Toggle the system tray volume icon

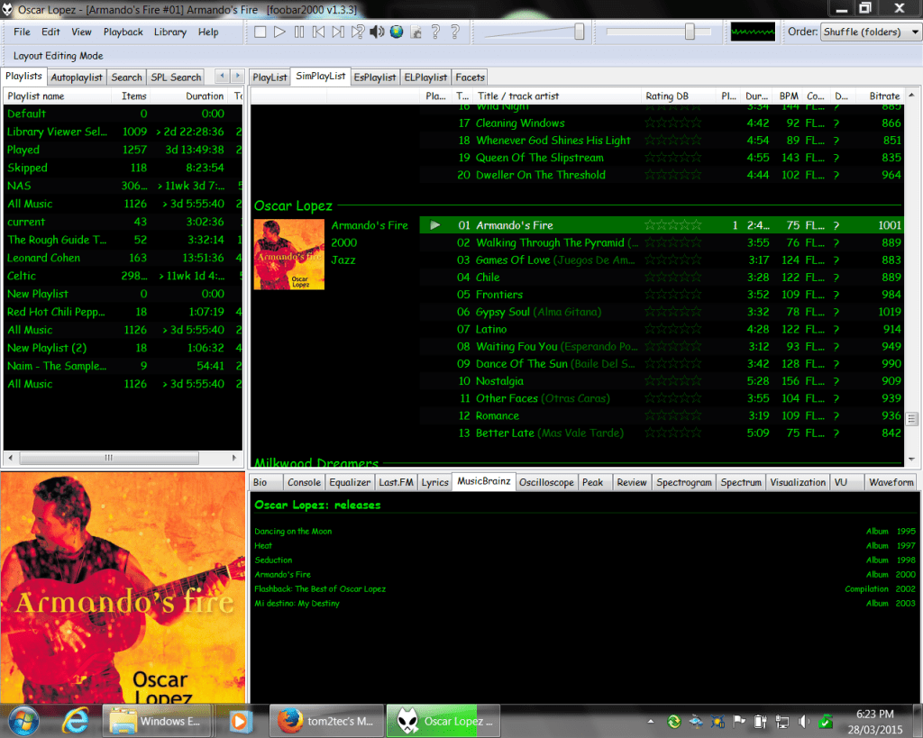pos(803,721)
